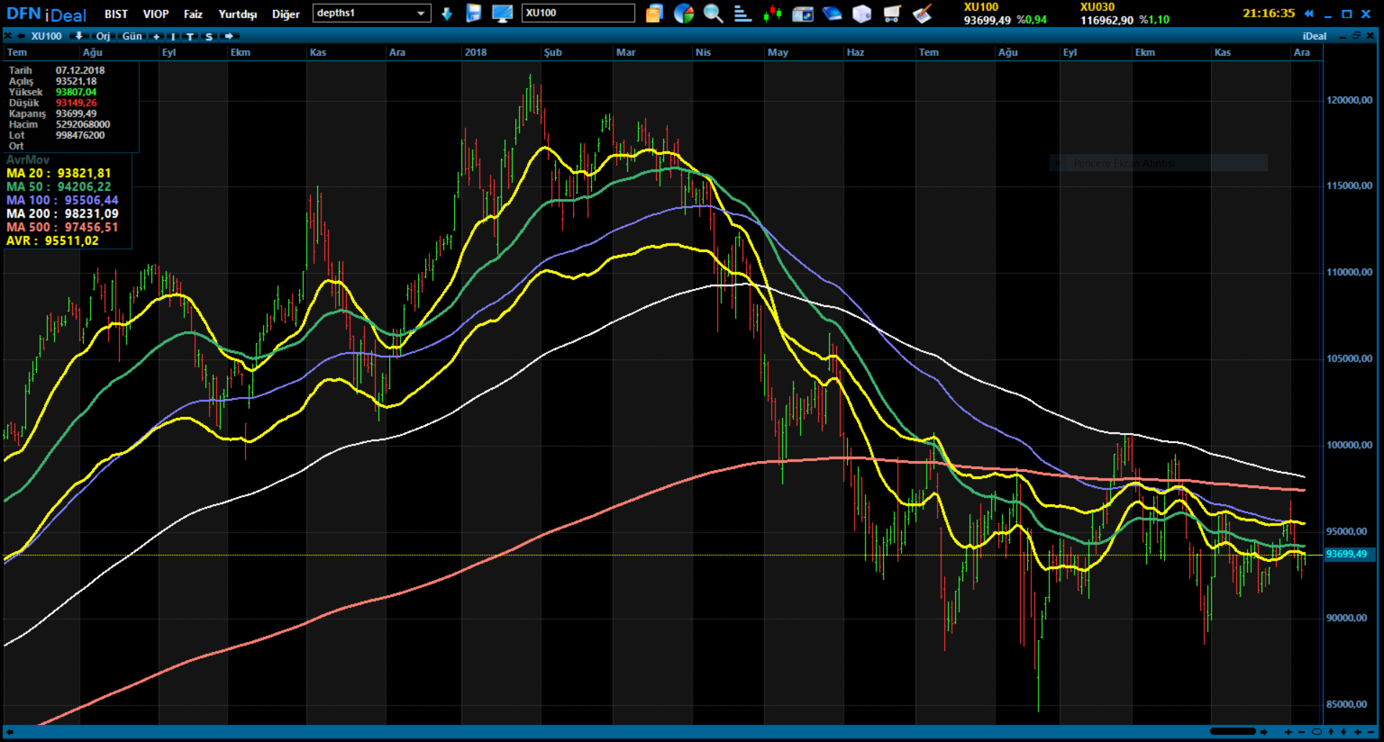Viewport: 1384px width, 742px height.
Task: Click the back arrow beside XU100 label
Action: [x=21, y=36]
